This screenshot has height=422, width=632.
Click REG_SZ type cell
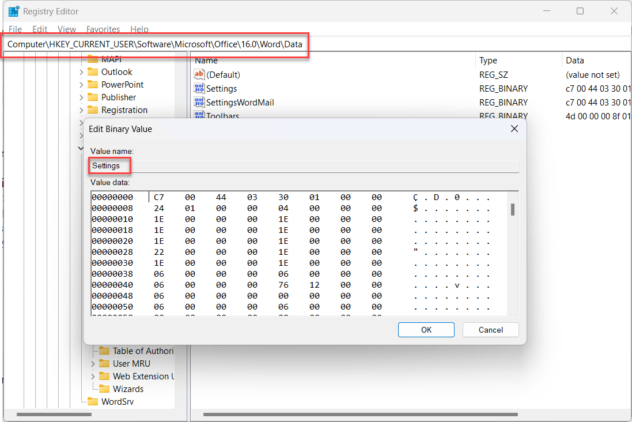click(x=493, y=75)
